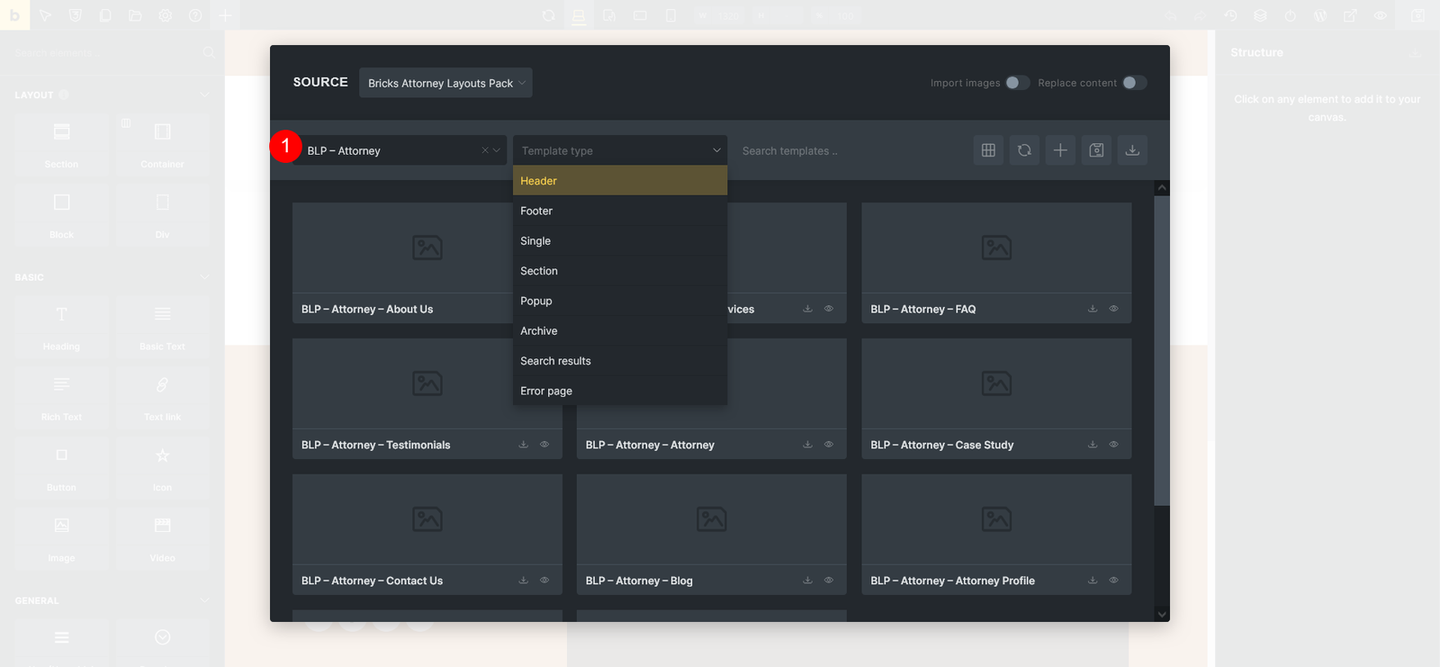1440x667 pixels.
Task: Expand the BLP – Attorney select chevron
Action: click(x=497, y=150)
